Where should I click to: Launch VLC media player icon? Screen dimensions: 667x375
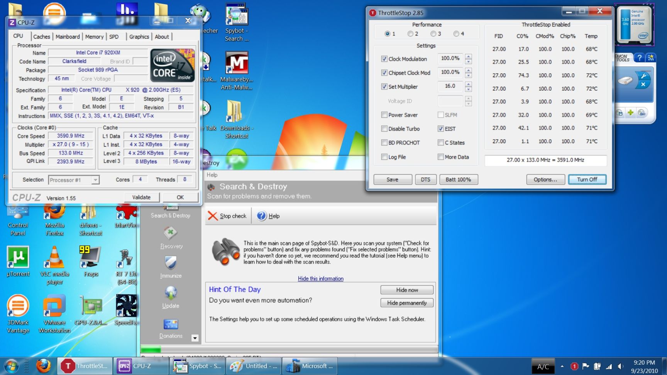tap(54, 265)
